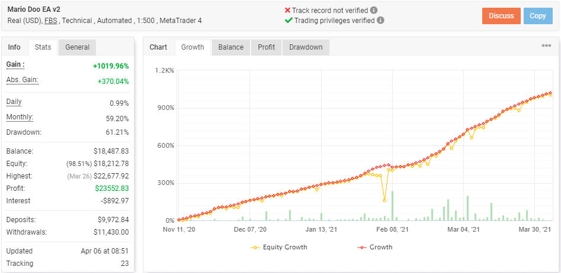Click info icon beside Trading privileges verified

point(380,20)
